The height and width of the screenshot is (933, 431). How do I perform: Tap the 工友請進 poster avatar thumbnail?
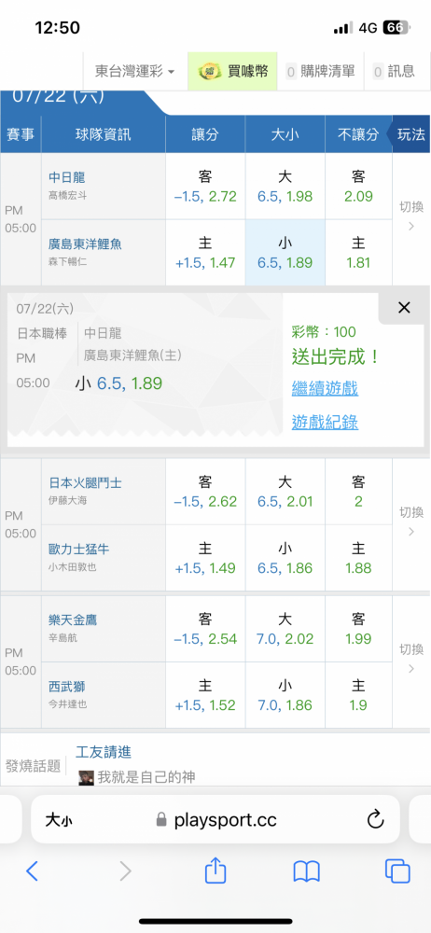[87, 777]
